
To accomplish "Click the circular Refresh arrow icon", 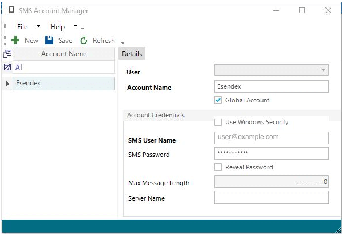I will [x=83, y=40].
